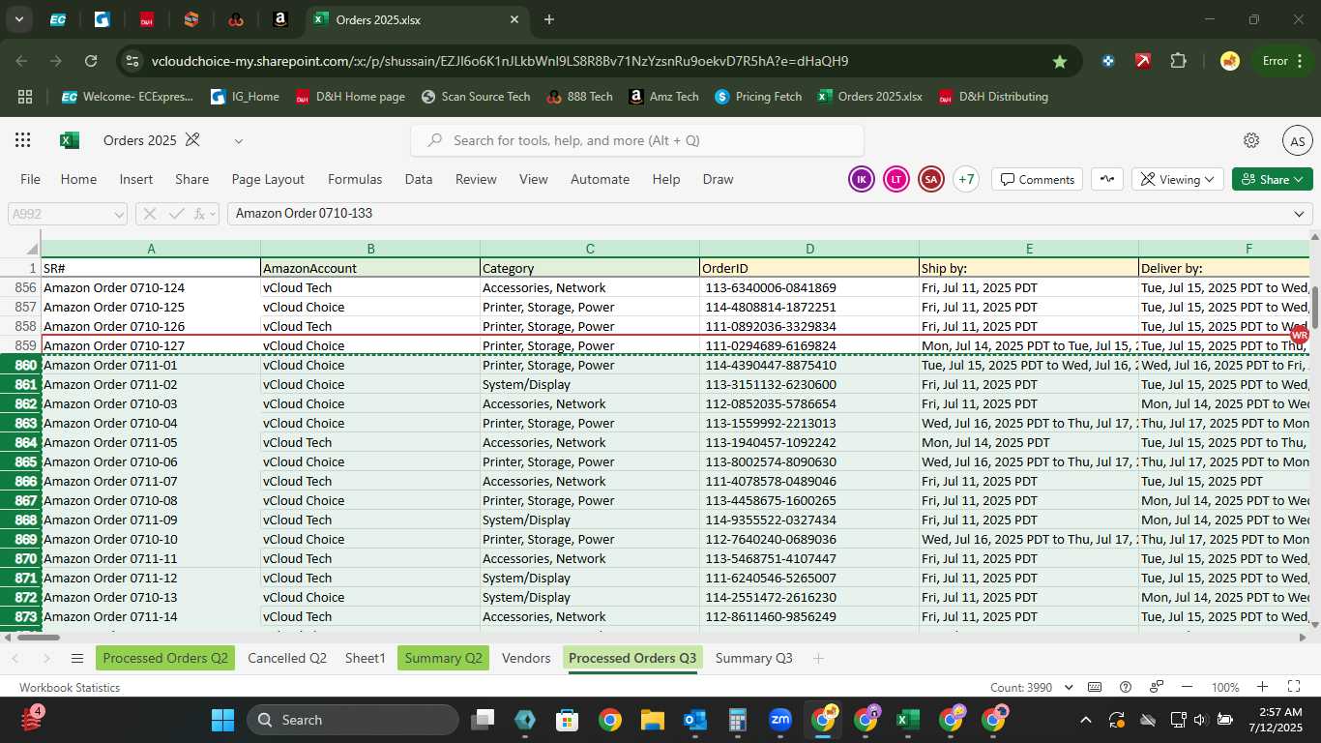Reload the page with refresh icon
This screenshot has height=743, width=1321.
(91, 61)
